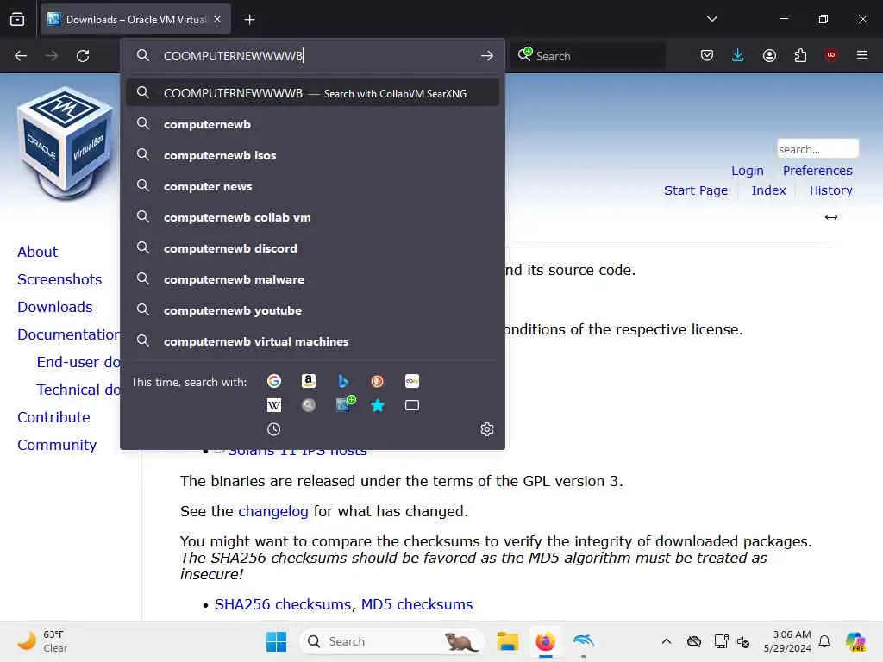Select the Downloads – Oracle VM VirtualBox tab

click(x=135, y=20)
